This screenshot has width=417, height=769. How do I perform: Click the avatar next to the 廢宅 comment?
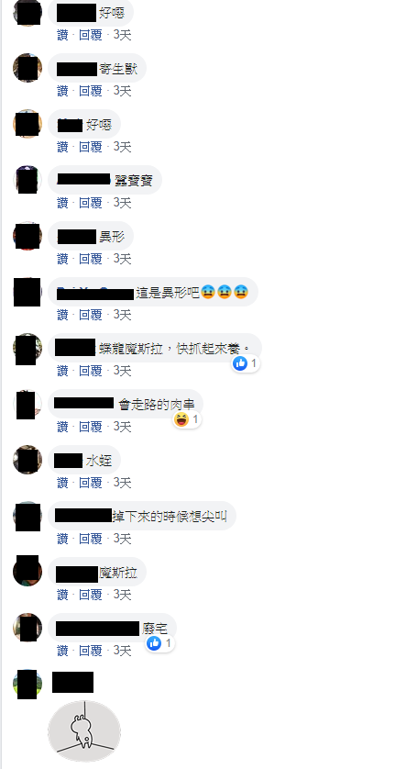coord(27,628)
